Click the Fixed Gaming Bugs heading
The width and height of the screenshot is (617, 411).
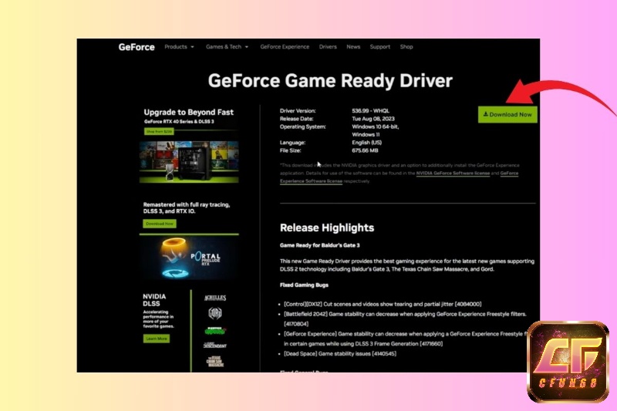tap(304, 285)
